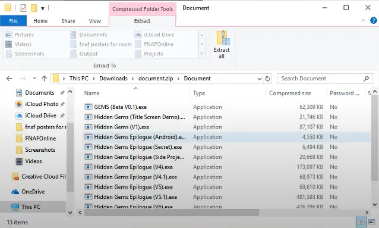Switch to details view in status bar
379x228 pixels.
(x=361, y=221)
